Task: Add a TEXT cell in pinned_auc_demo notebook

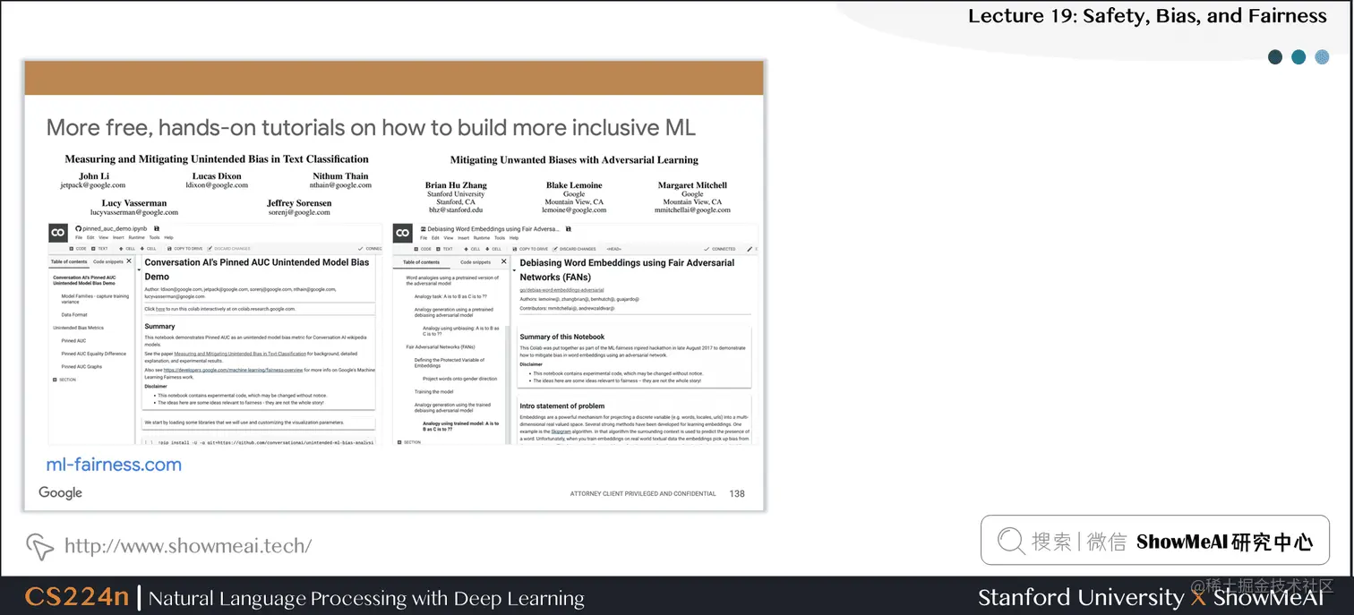Action: [99, 249]
